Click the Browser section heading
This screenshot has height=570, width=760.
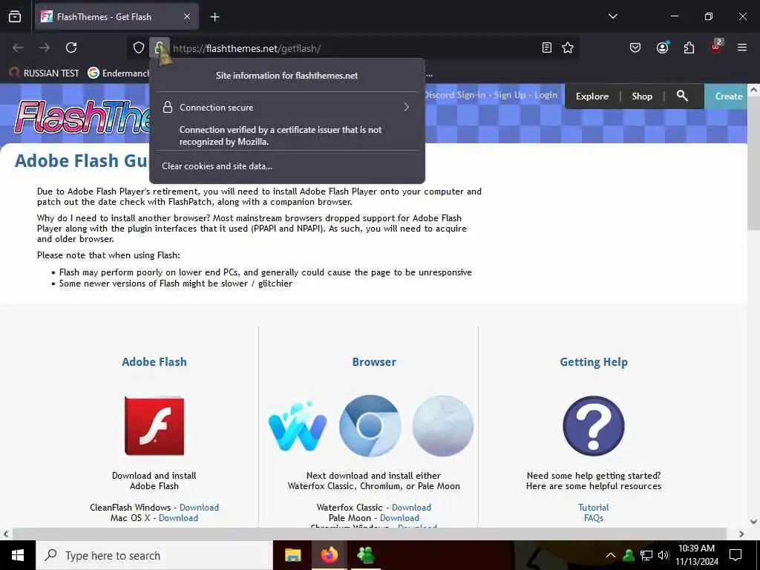click(374, 361)
